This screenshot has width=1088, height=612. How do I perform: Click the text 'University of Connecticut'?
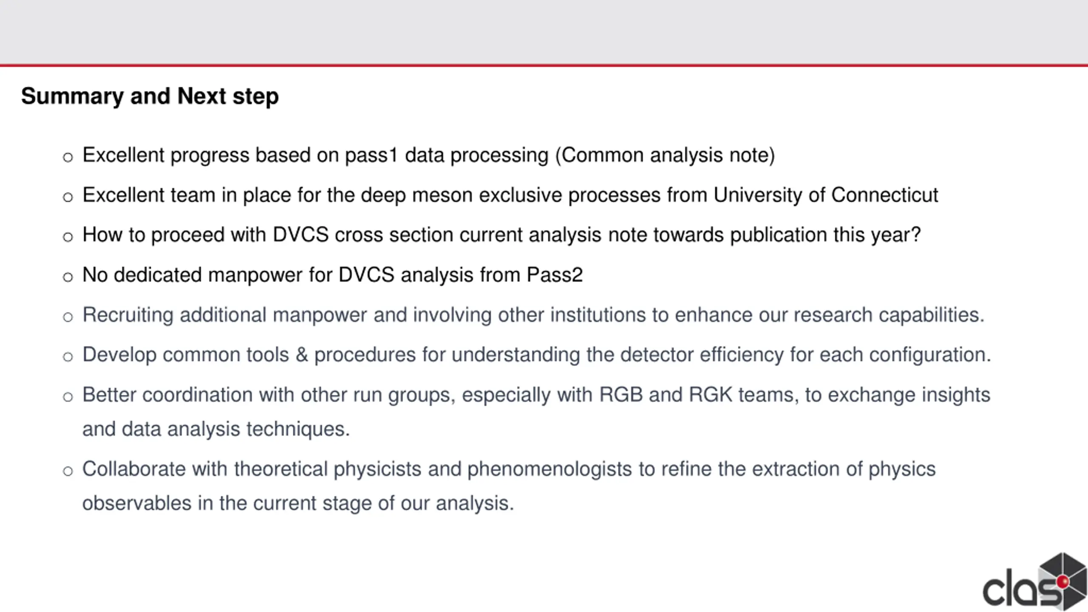(825, 195)
